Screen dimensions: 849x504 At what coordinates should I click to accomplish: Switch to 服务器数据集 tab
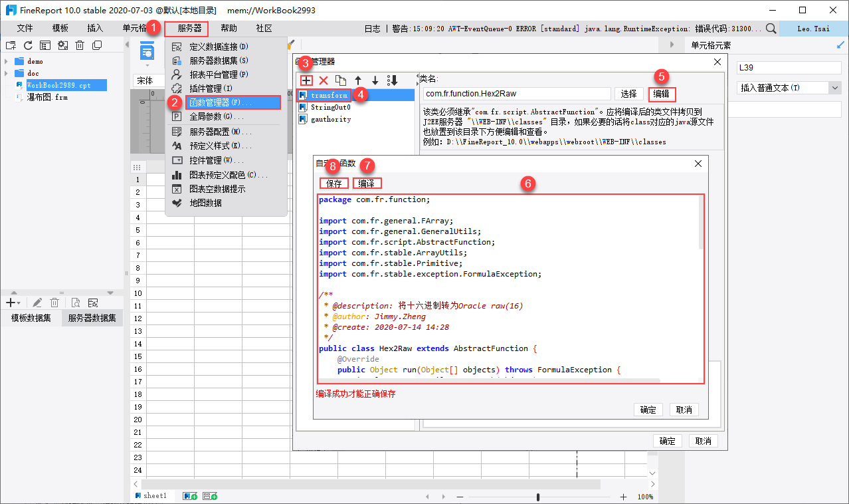pyautogui.click(x=92, y=318)
